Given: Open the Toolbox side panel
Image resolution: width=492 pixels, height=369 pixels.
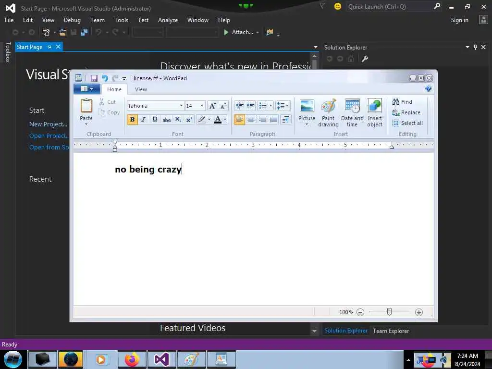Looking at the screenshot, I should pyautogui.click(x=8, y=52).
